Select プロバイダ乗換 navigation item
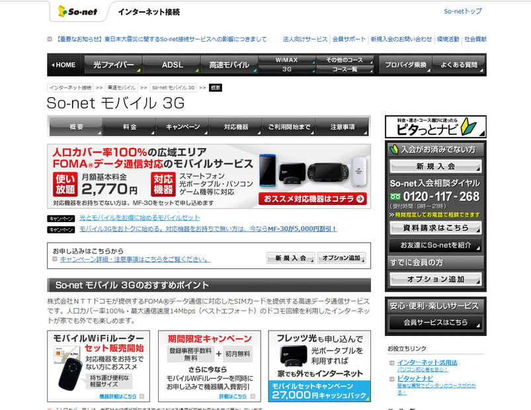This screenshot has width=531, height=410. pos(405,65)
